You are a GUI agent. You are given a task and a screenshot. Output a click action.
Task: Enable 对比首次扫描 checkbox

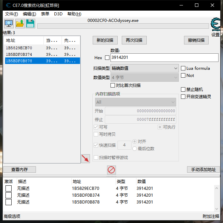(113, 85)
